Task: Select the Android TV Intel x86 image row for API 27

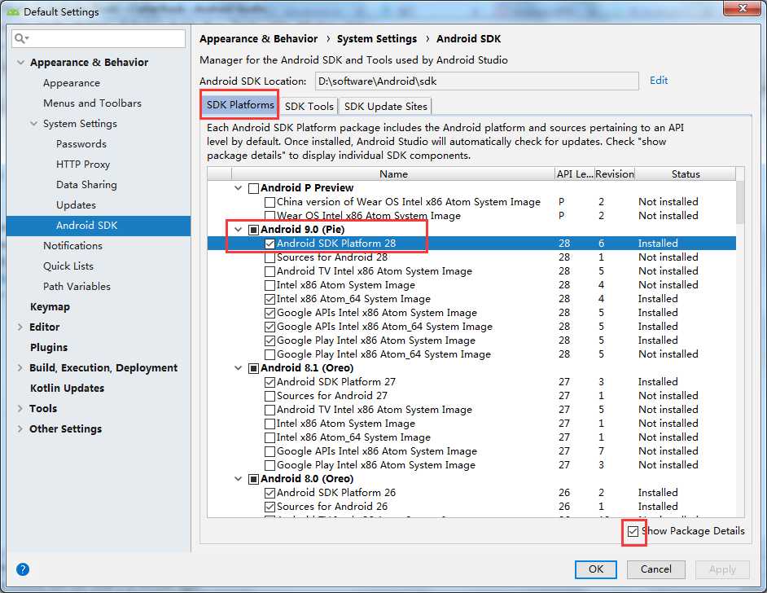Action: (471, 410)
